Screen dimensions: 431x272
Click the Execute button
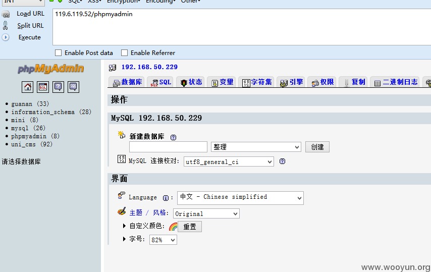click(x=29, y=37)
